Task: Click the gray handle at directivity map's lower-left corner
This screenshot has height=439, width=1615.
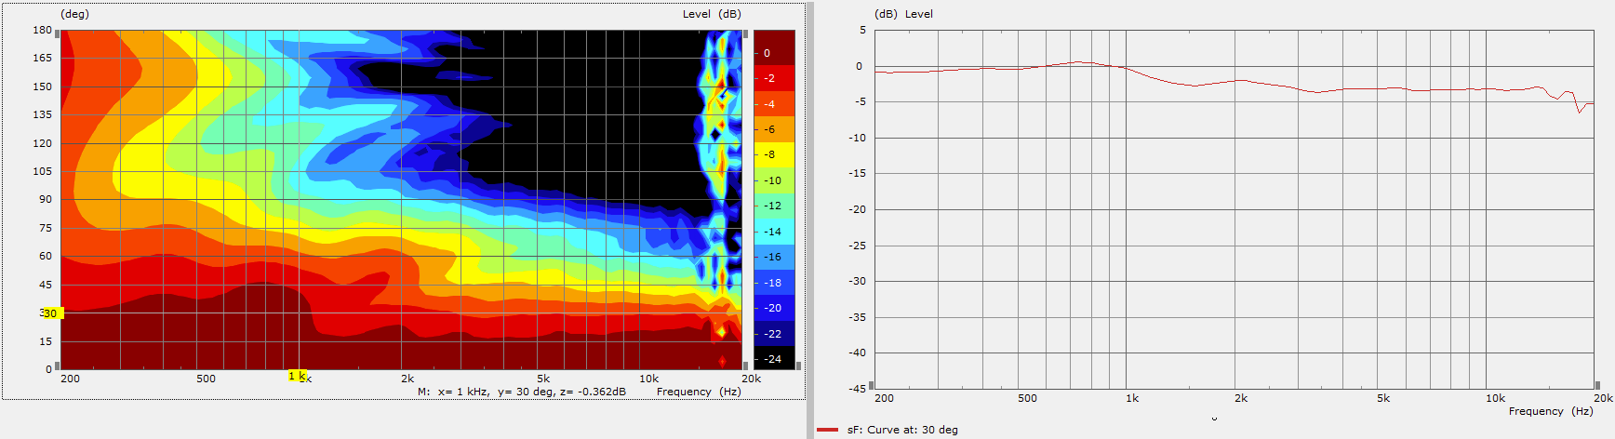Action: [x=58, y=366]
